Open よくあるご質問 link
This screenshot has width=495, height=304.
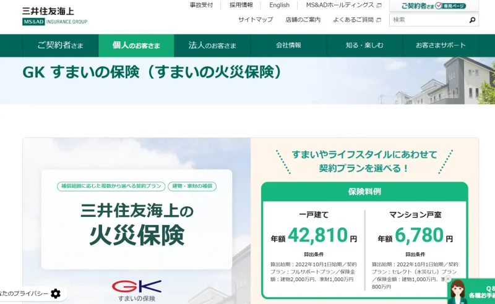tap(353, 20)
